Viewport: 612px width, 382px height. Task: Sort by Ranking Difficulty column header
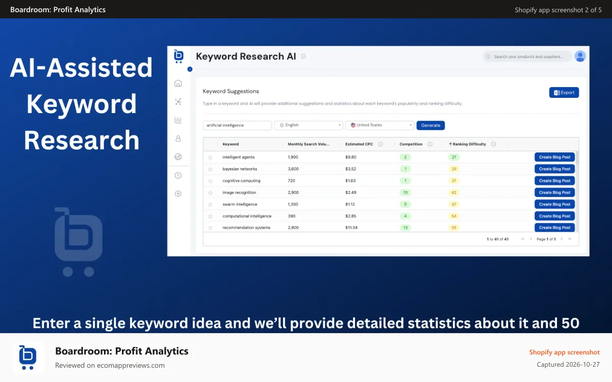click(x=467, y=144)
